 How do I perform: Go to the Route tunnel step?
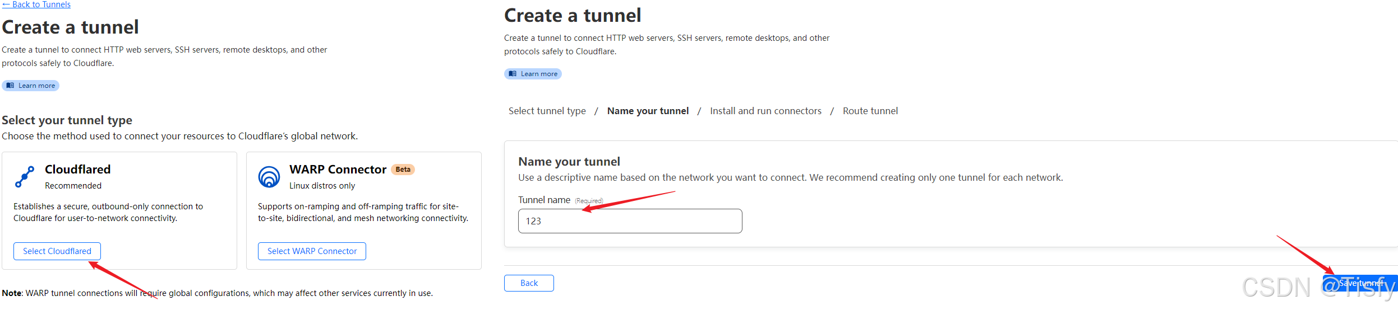click(x=870, y=111)
